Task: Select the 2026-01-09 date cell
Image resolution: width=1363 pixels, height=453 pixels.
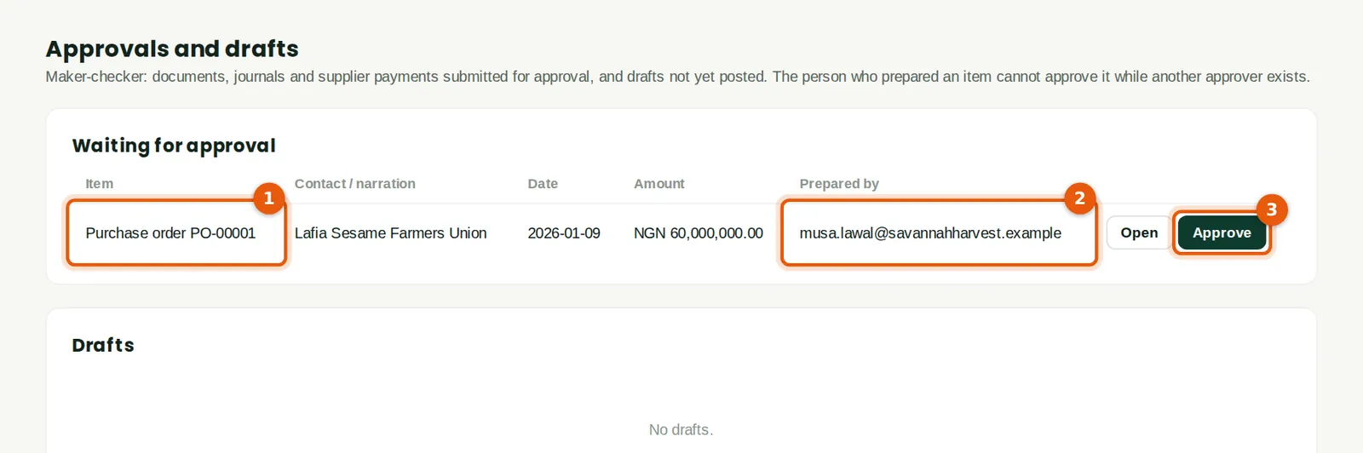Action: click(564, 232)
